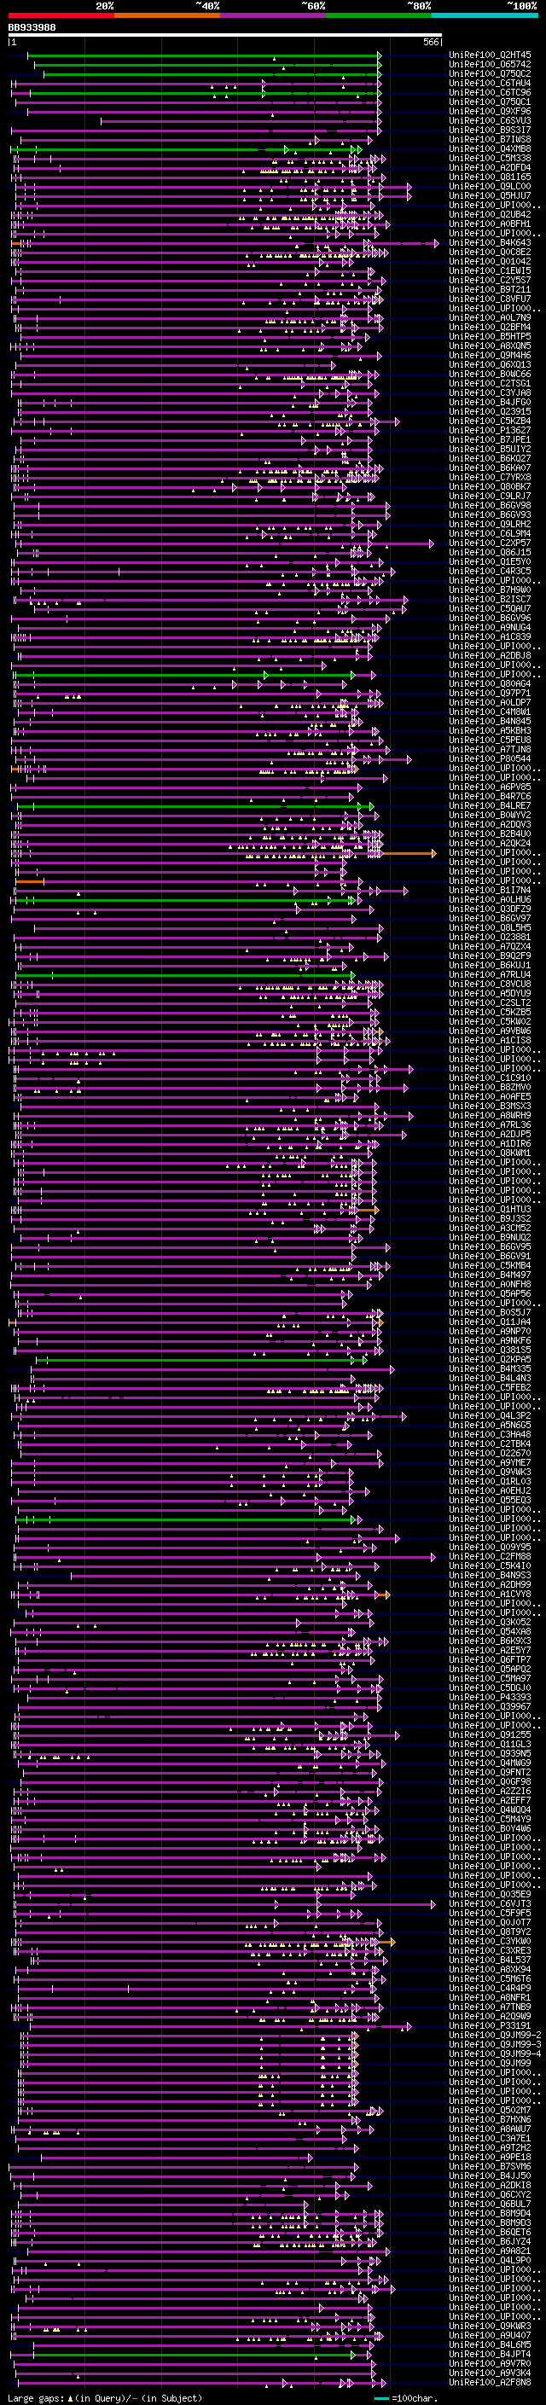Open hit UniRef100_B4JFG0
This screenshot has height=2405, width=546.
pos(490,403)
